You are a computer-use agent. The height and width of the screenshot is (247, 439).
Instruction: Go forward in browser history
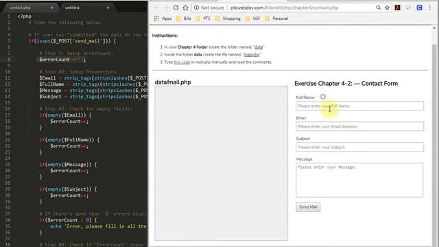click(x=166, y=8)
